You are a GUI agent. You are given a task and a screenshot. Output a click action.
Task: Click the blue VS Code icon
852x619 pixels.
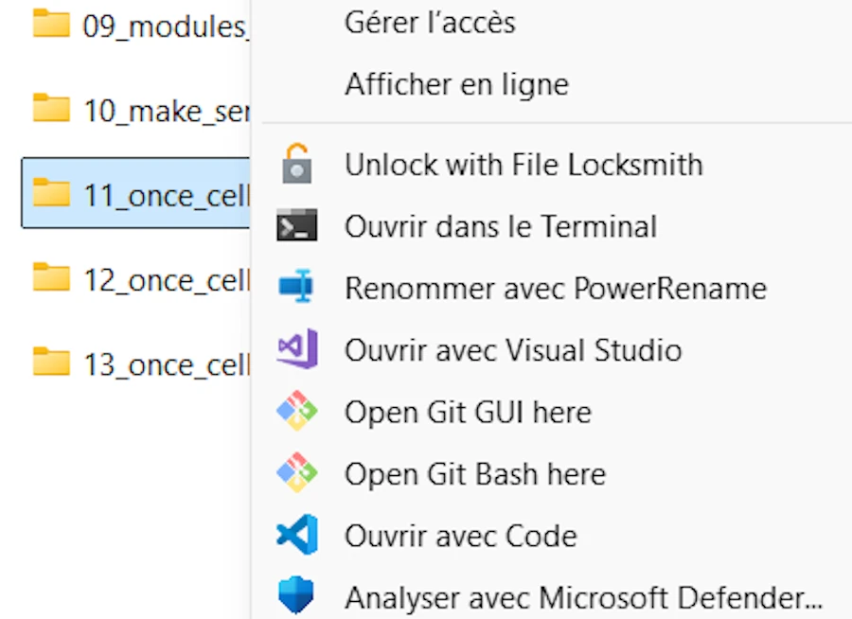click(x=297, y=535)
